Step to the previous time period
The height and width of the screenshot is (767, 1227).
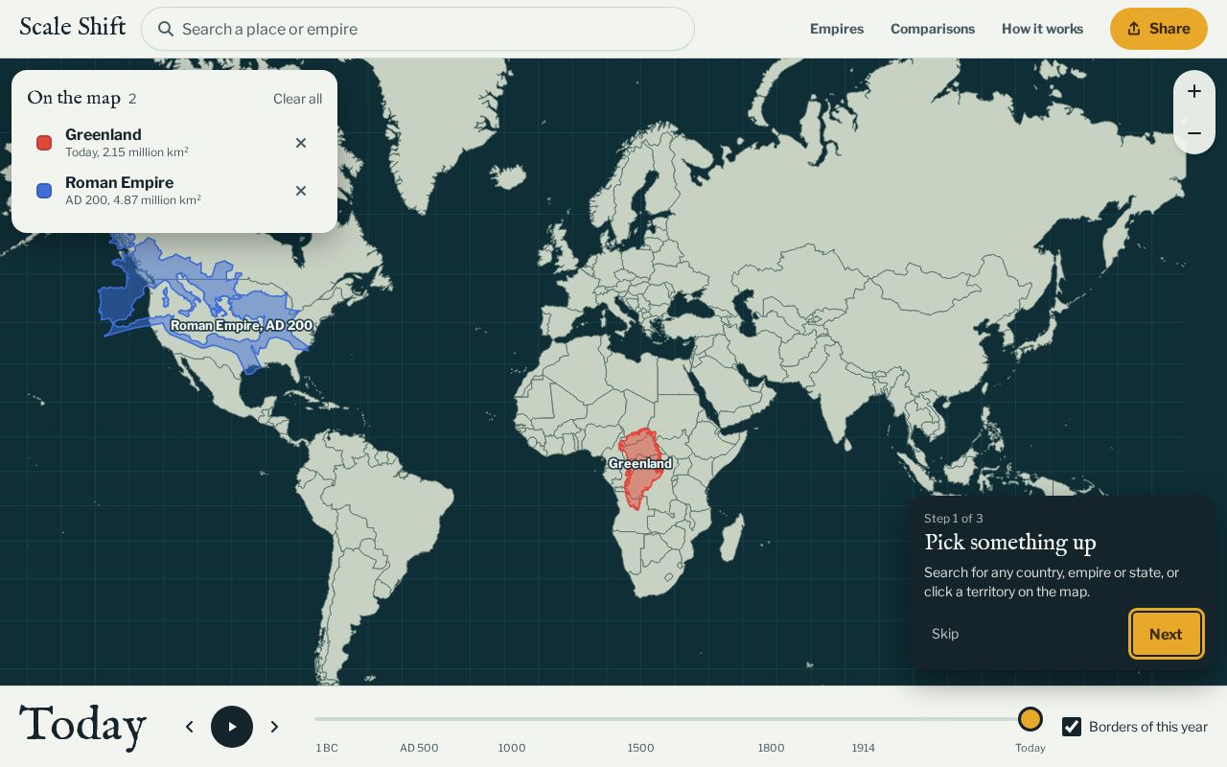pos(190,727)
